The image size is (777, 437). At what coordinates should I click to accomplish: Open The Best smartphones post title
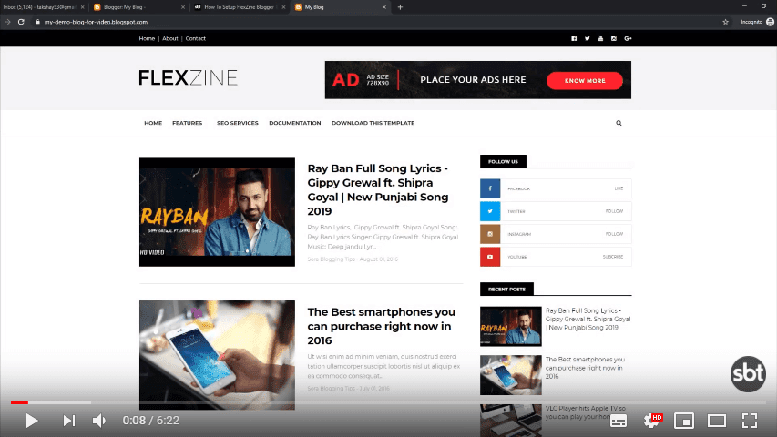381,326
